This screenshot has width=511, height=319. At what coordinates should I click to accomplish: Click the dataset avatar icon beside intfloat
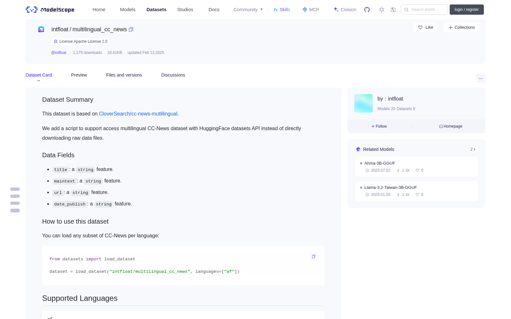(x=41, y=29)
